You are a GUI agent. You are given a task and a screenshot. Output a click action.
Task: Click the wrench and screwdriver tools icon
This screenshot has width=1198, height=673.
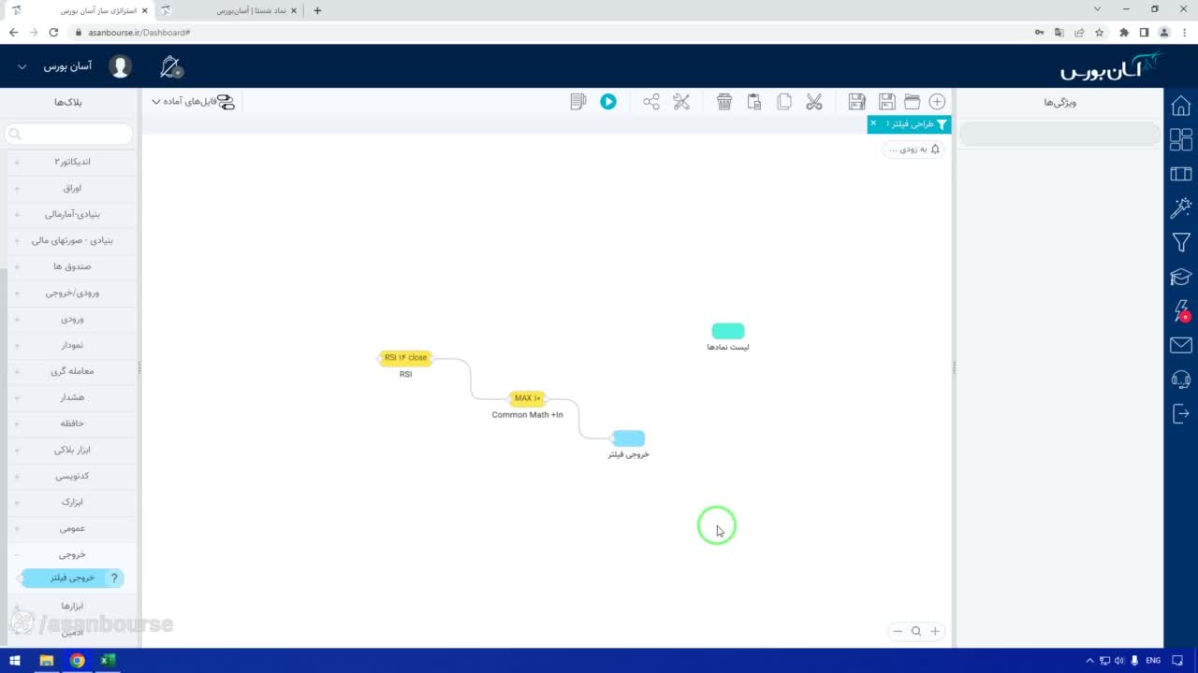(681, 102)
